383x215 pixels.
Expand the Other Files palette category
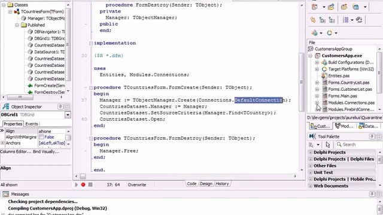click(311, 166)
